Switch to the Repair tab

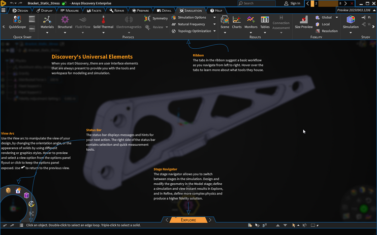(117, 11)
